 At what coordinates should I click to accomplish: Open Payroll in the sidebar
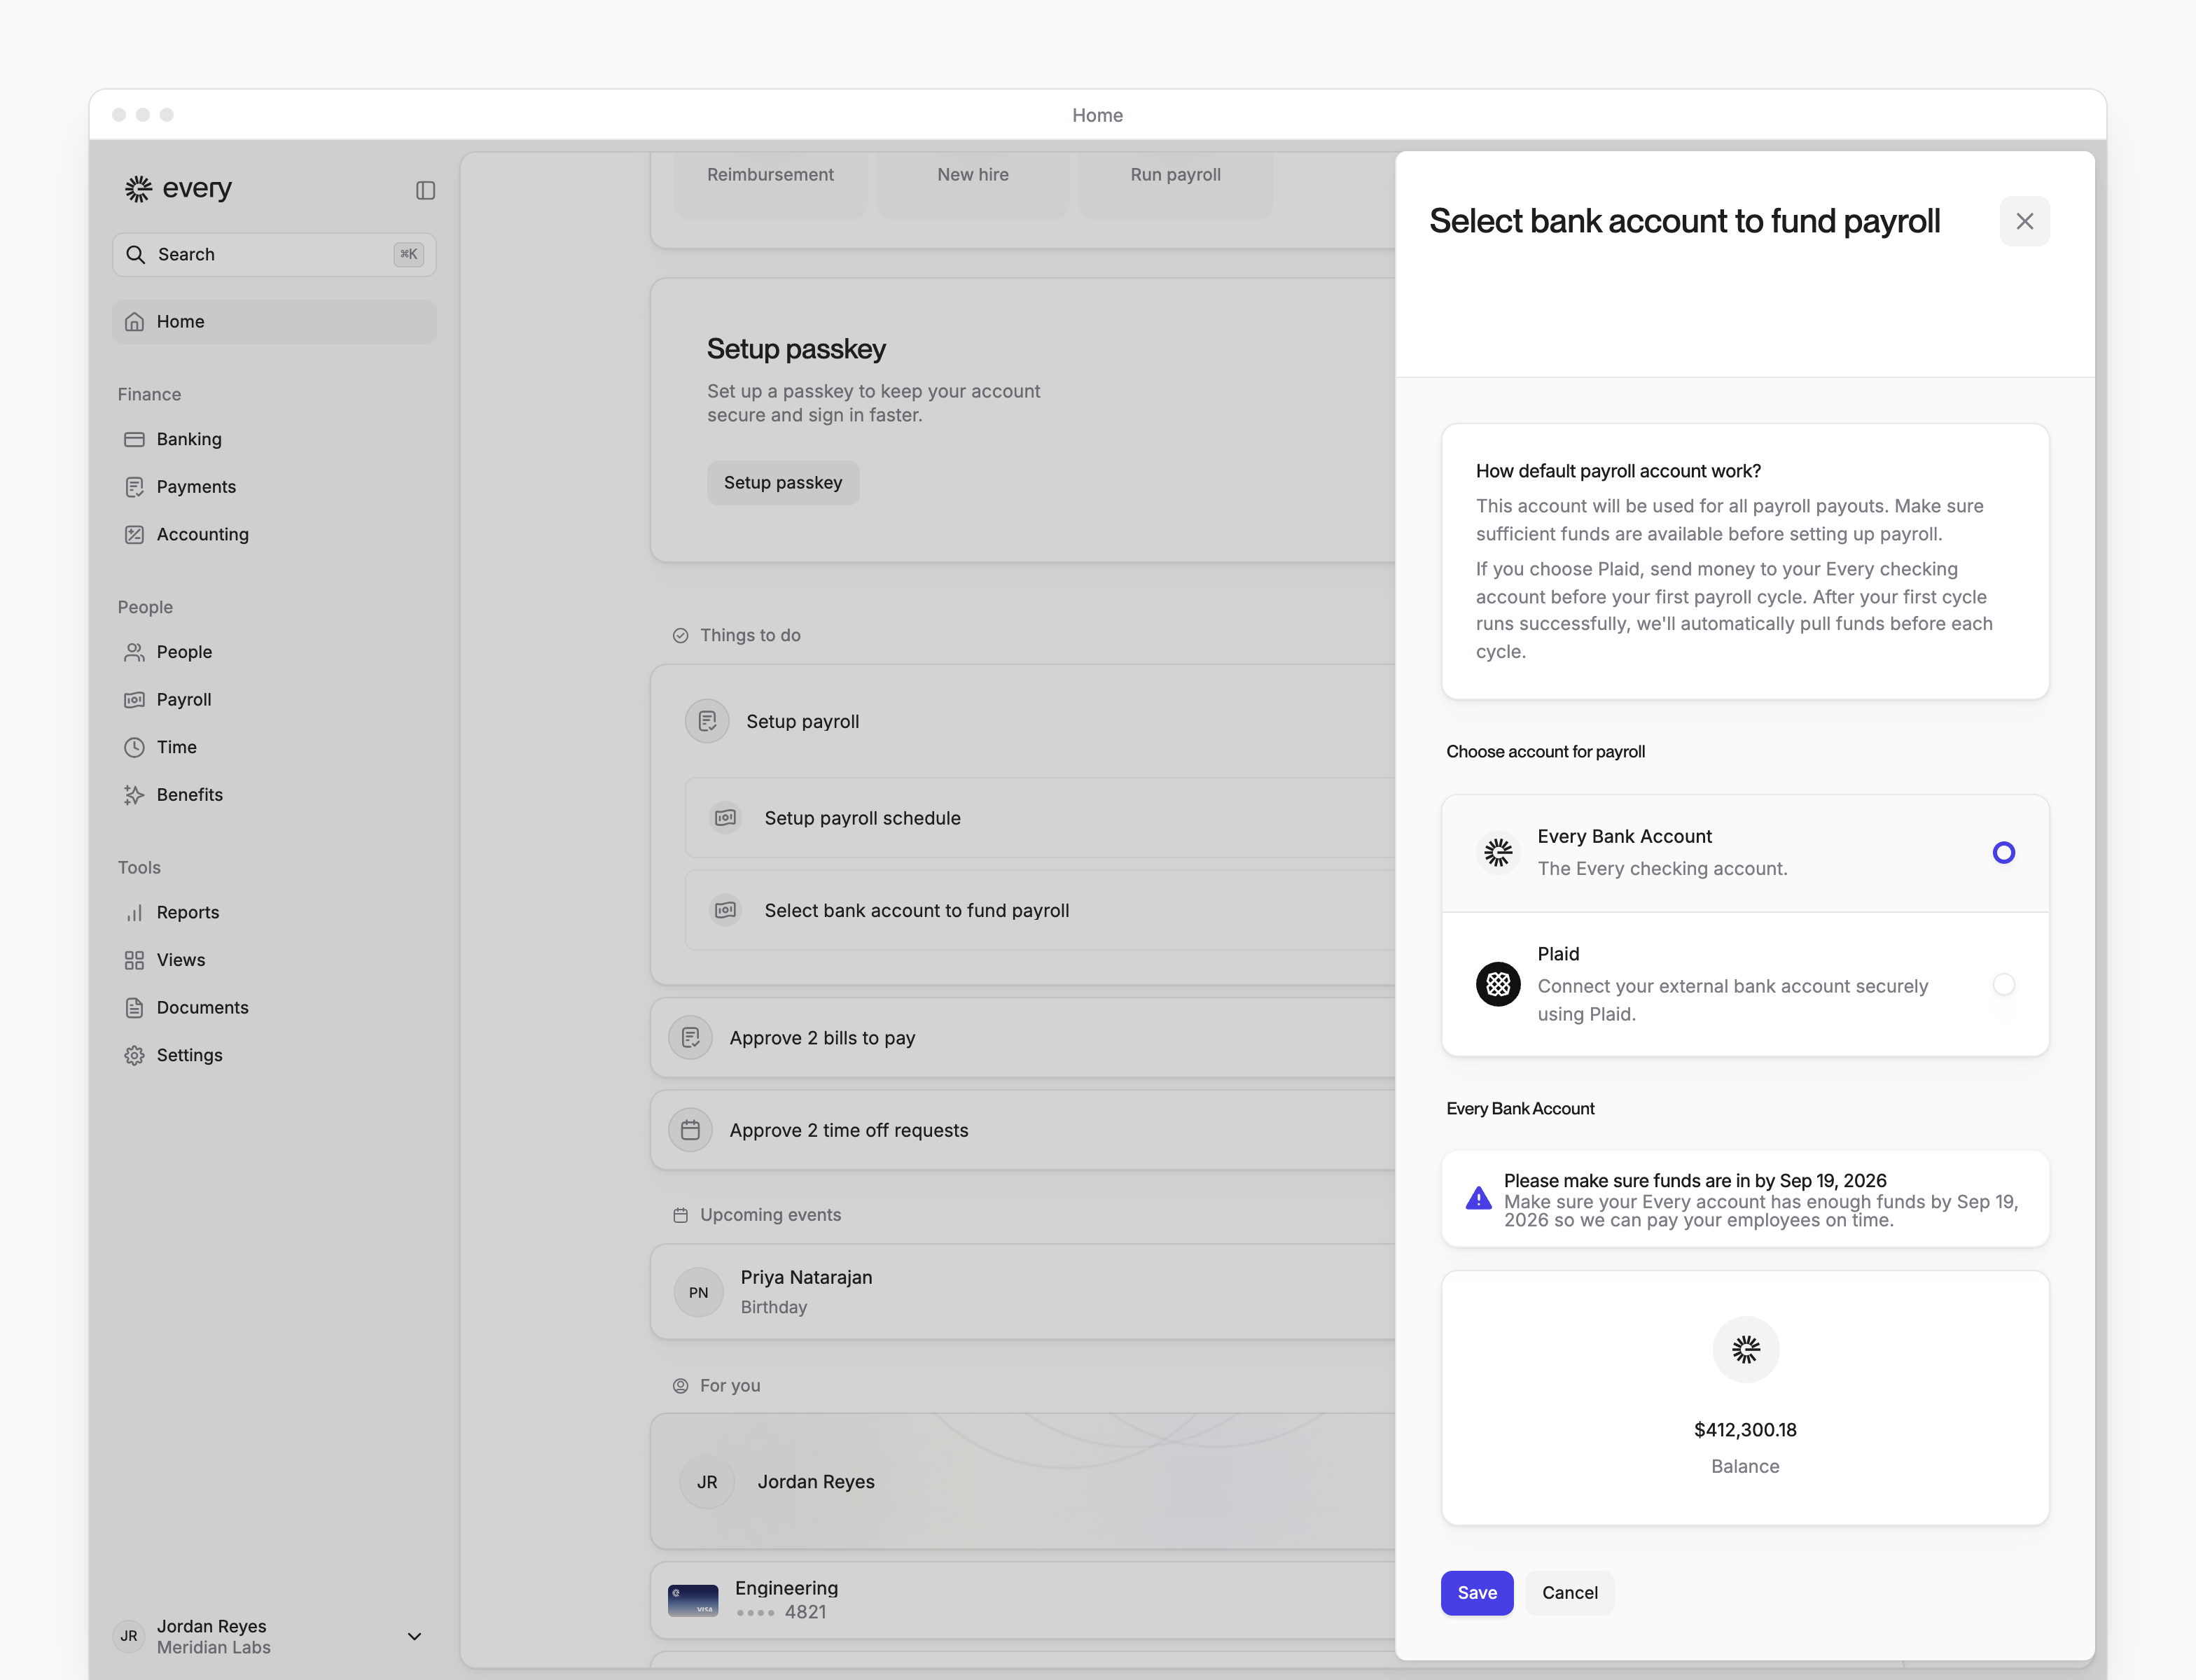tap(274, 699)
